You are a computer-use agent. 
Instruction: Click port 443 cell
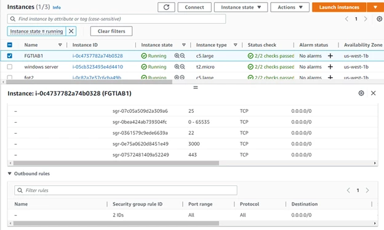193,155
